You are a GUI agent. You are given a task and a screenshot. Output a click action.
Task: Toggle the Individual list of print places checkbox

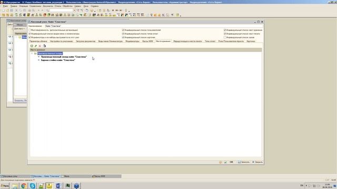[225, 34]
